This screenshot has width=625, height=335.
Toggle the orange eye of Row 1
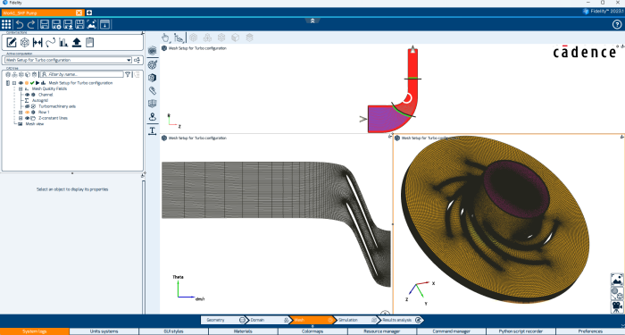coord(27,113)
